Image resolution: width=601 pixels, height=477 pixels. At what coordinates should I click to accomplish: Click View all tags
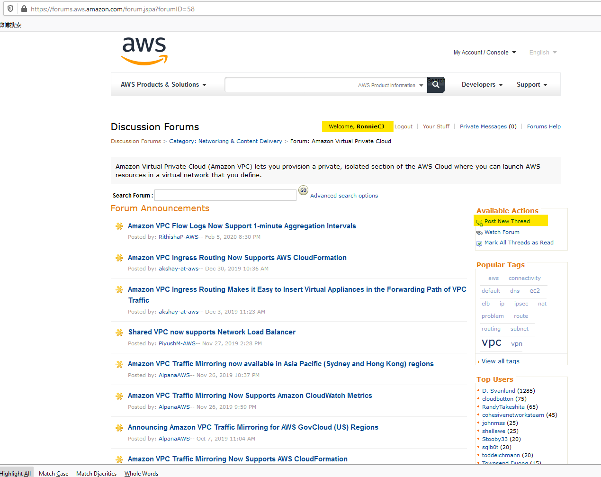[x=501, y=361]
